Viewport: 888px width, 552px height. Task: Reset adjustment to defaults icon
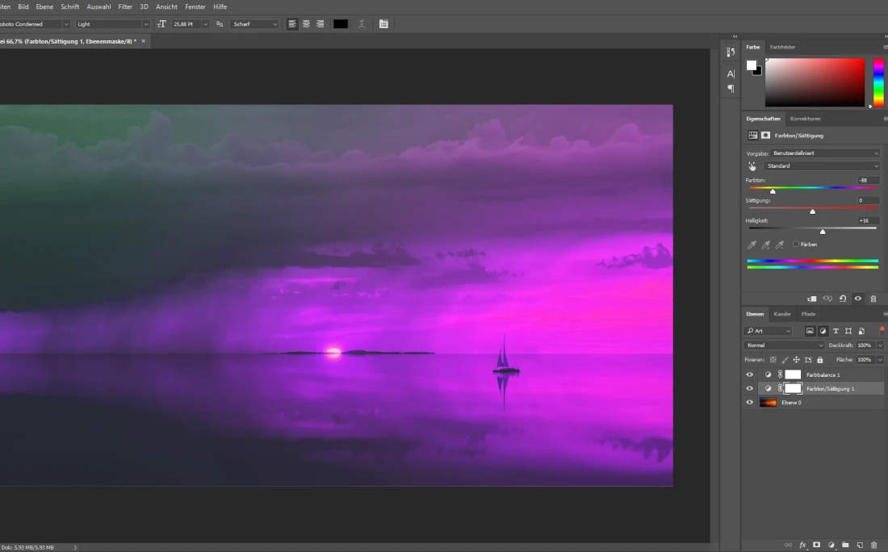[843, 299]
